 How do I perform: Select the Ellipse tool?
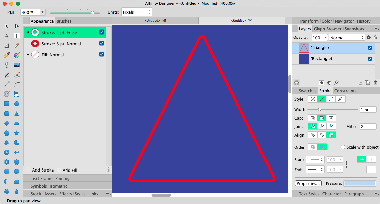coord(17,104)
